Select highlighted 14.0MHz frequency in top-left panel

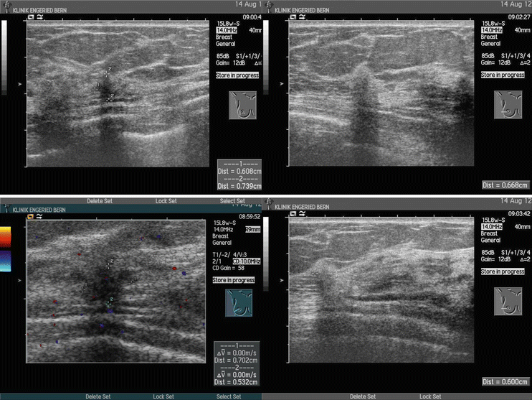click(227, 30)
